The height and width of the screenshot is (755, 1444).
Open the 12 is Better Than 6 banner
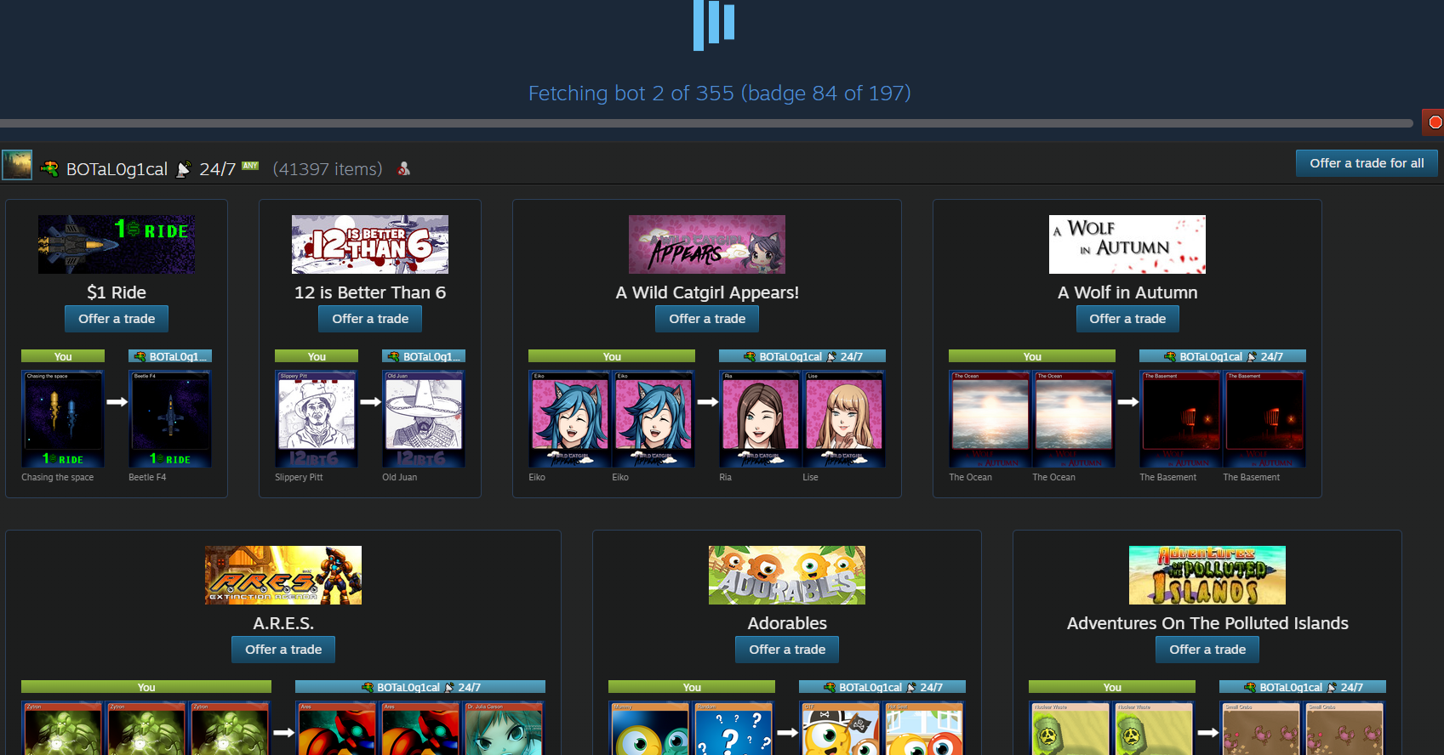click(370, 244)
